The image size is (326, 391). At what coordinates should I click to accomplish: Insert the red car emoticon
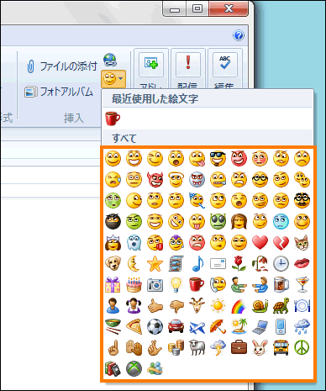(176, 326)
